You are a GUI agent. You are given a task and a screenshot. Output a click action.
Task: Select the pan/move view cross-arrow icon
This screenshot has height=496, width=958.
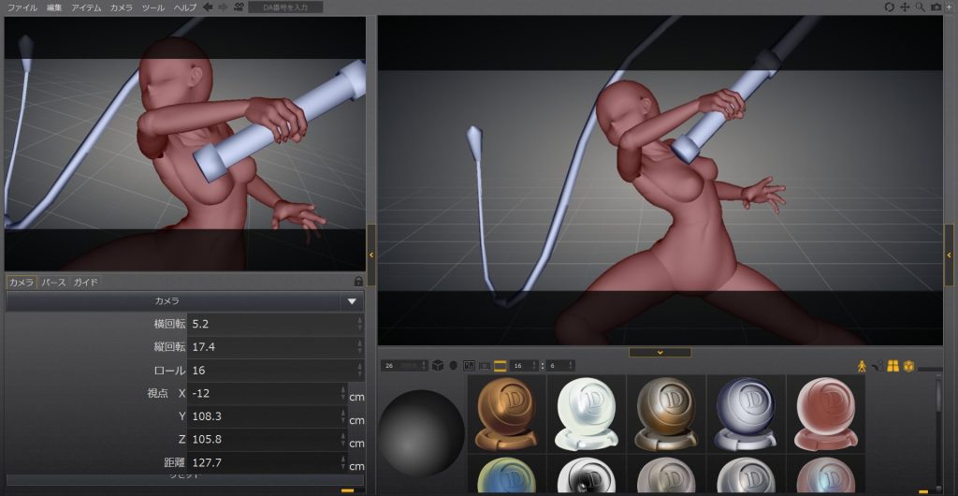905,7
